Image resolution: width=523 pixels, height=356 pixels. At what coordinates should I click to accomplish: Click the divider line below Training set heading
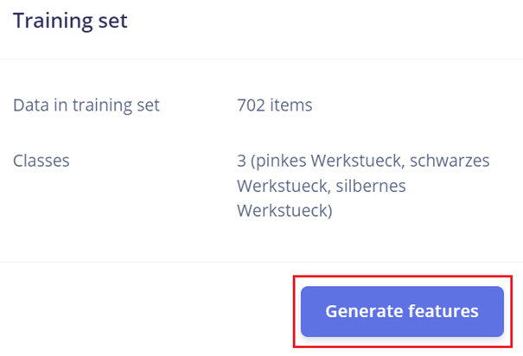point(261,59)
